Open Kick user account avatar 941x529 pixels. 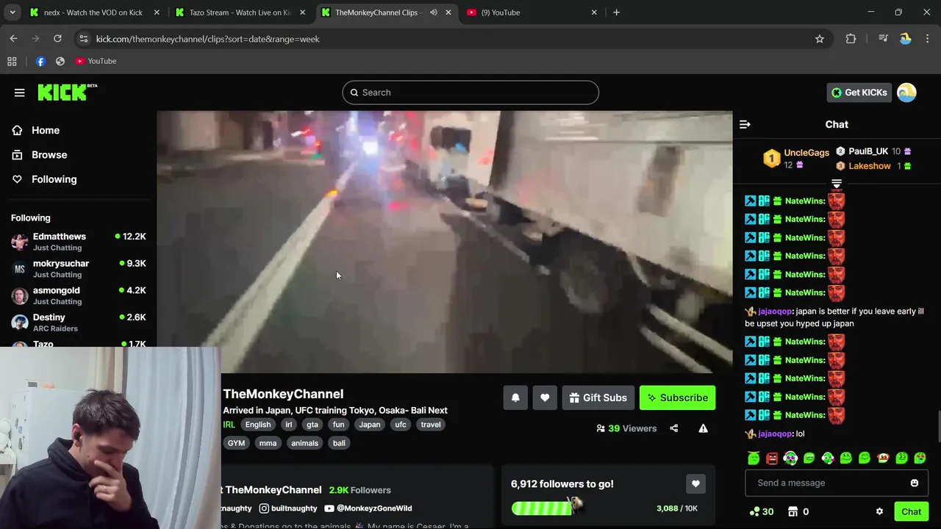[906, 93]
